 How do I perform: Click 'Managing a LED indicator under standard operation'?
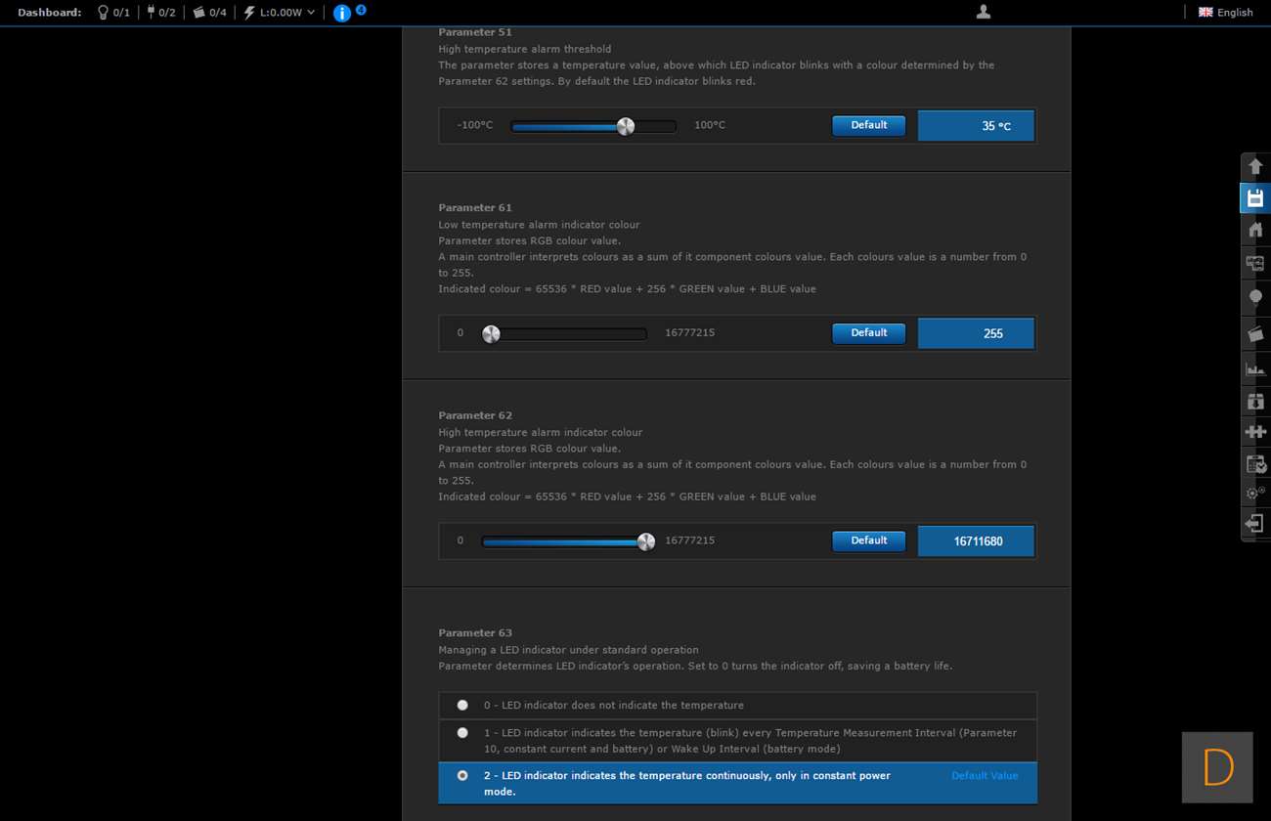(568, 650)
